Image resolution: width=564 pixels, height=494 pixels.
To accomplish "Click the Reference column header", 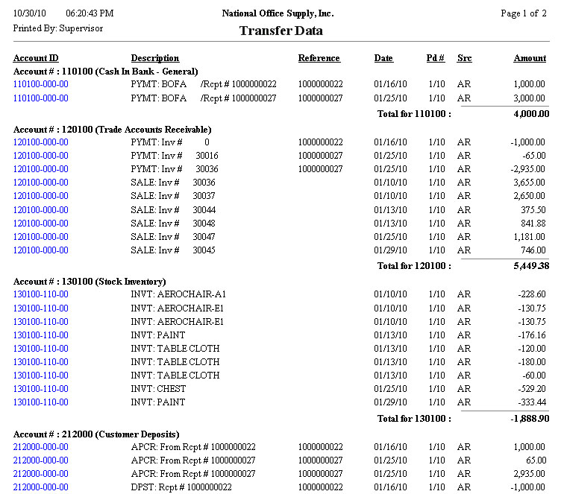I will 319,58.
